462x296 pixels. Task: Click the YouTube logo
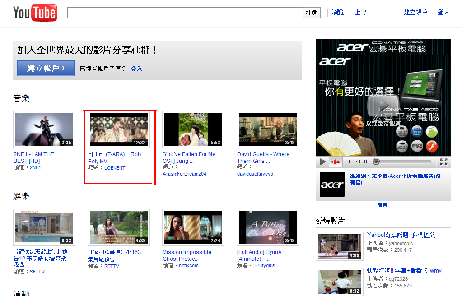pos(35,13)
